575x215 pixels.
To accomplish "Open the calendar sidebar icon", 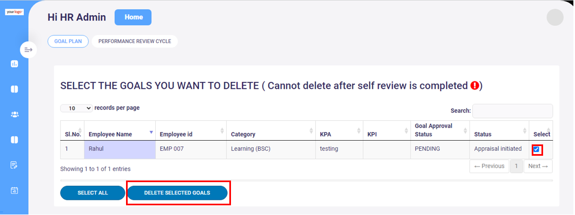I will tap(14, 190).
